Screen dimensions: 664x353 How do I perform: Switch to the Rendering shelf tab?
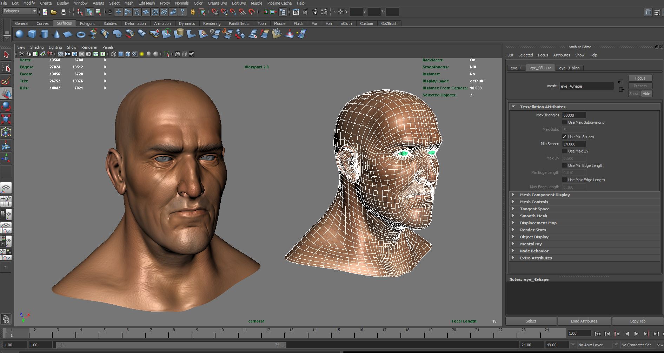pyautogui.click(x=212, y=23)
